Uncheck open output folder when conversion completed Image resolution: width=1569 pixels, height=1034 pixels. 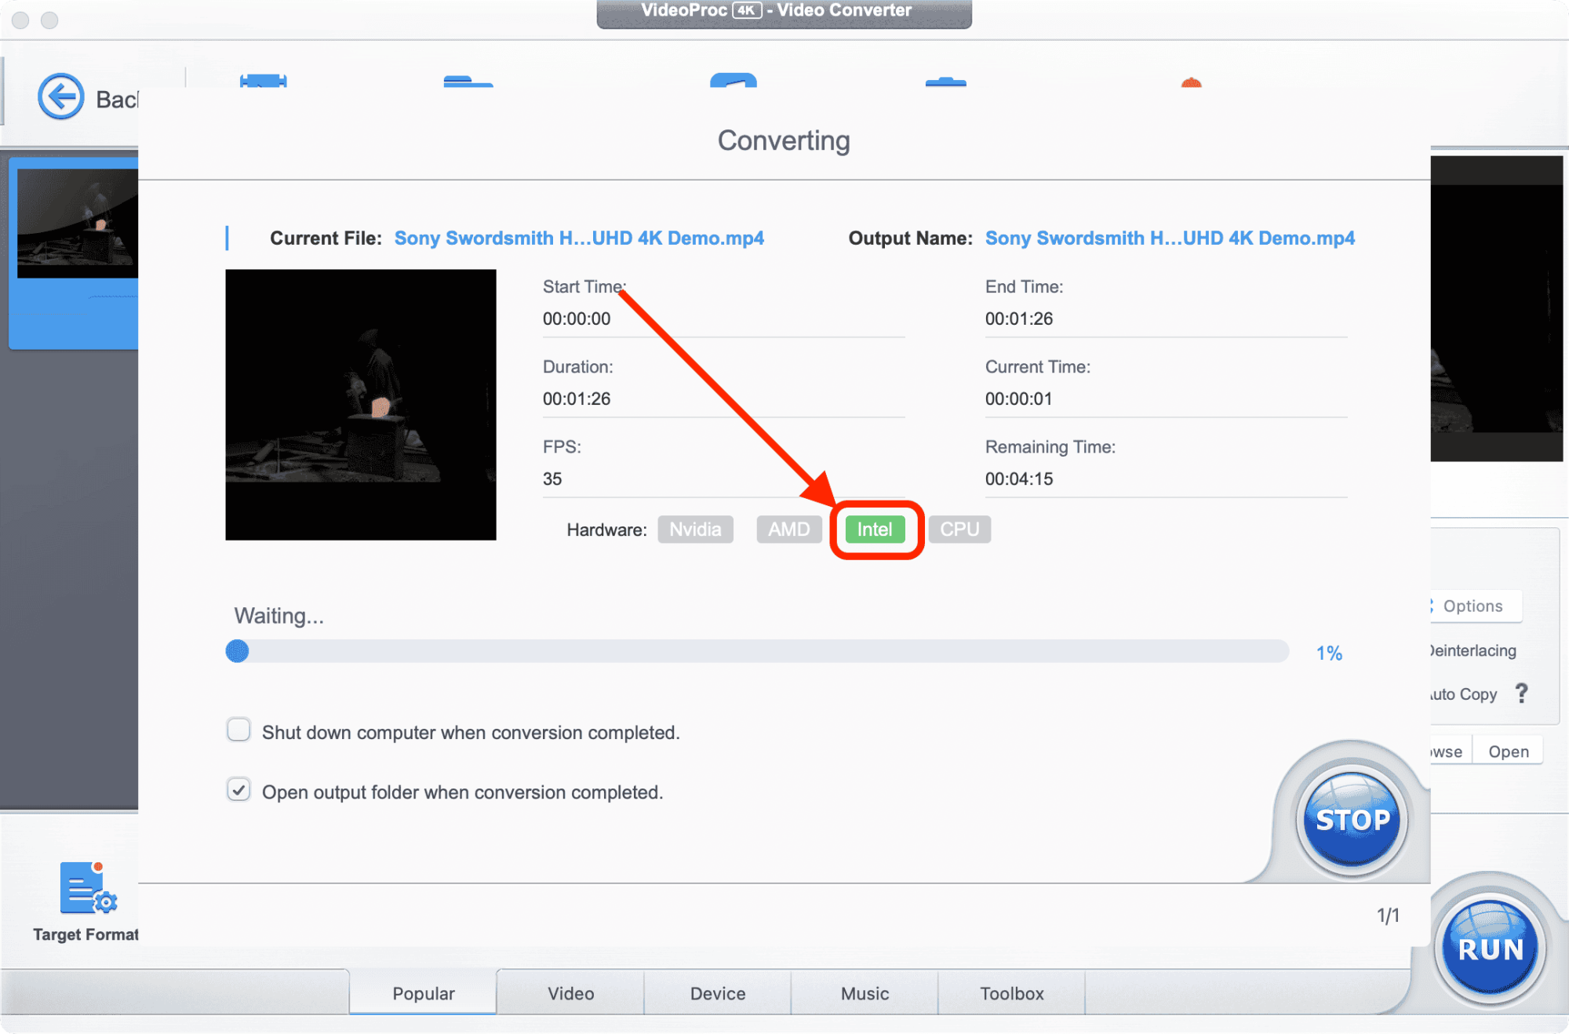click(238, 789)
